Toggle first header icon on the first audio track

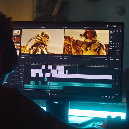tap(20, 77)
